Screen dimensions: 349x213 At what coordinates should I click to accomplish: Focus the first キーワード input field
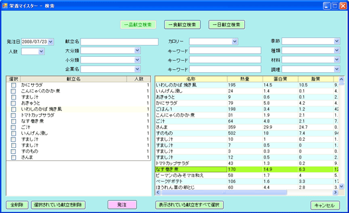[x=225, y=50]
